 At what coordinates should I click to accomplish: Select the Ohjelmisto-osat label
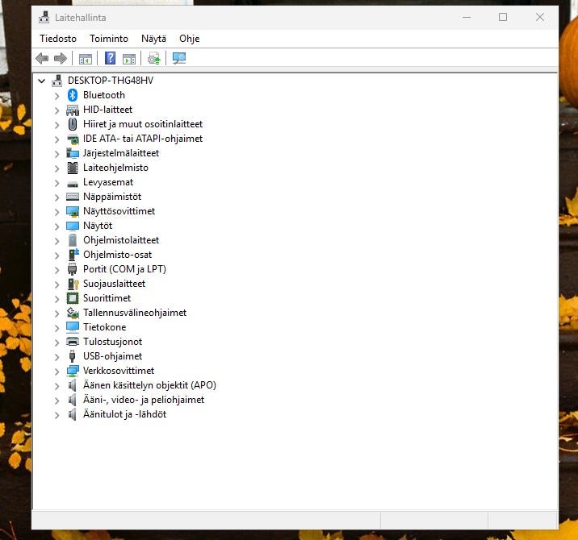(117, 255)
